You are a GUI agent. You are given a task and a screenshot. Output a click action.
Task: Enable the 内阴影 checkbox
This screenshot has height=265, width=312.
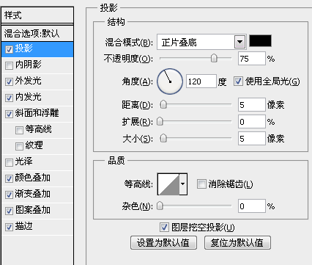click(x=9, y=65)
